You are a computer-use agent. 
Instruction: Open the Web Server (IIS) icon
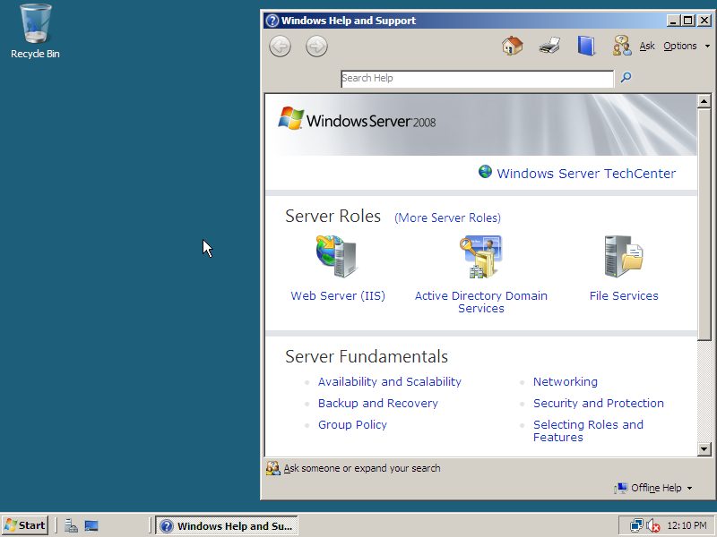click(337, 258)
